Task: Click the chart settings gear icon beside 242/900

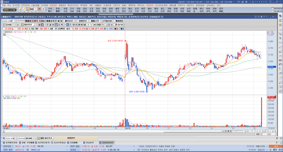Action: click(x=112, y=25)
